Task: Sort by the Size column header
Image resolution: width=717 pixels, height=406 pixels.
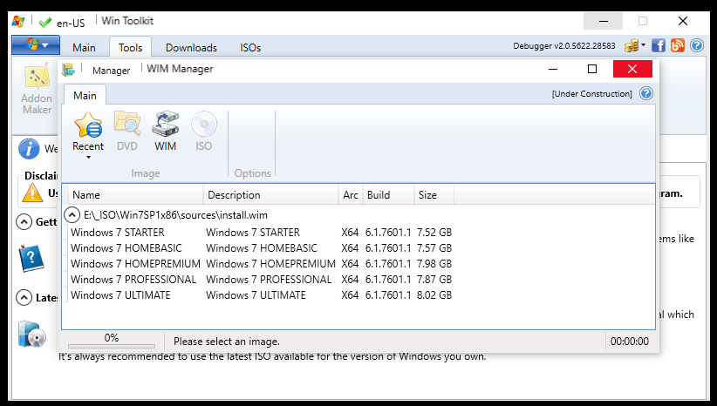Action: click(434, 195)
